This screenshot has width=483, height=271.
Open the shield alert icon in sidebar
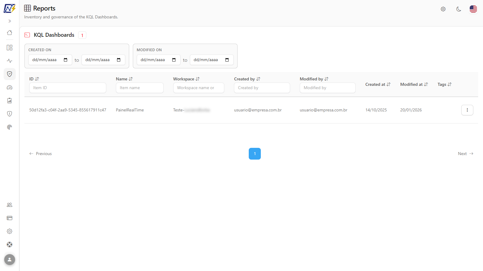pyautogui.click(x=10, y=114)
